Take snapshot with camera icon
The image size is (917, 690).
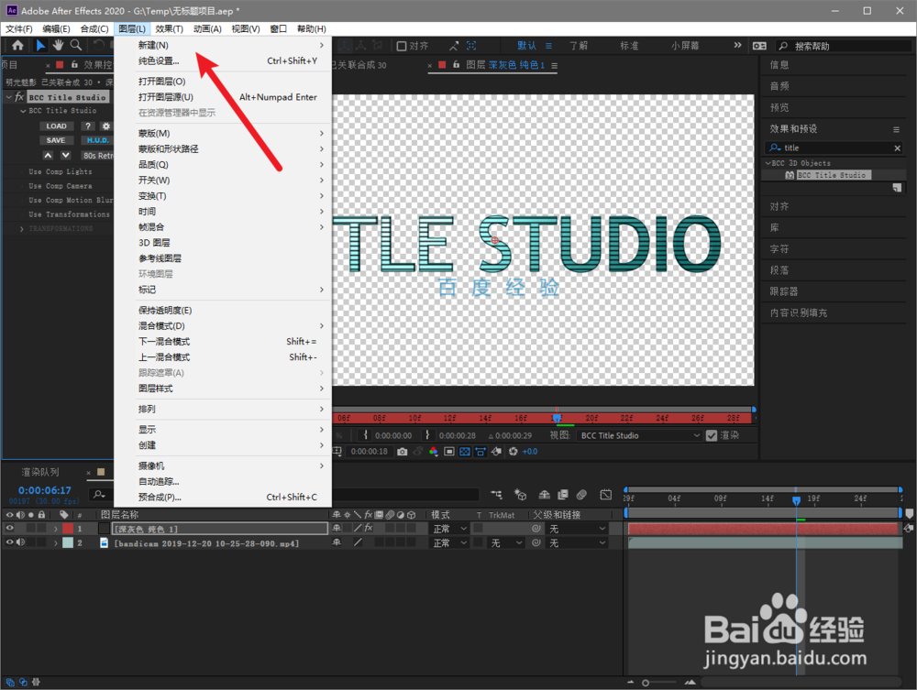[402, 452]
